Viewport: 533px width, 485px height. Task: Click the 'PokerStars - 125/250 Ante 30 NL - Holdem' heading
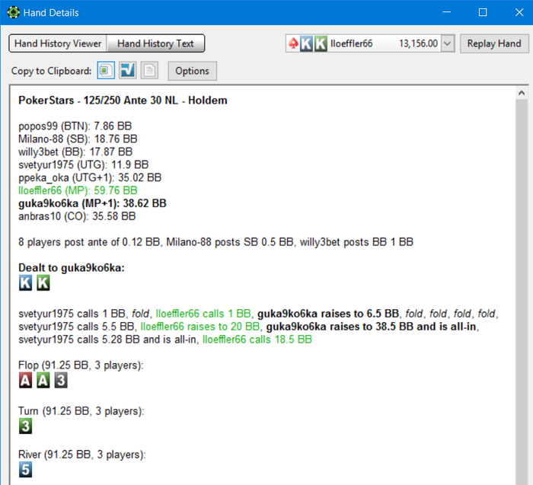[x=123, y=101]
